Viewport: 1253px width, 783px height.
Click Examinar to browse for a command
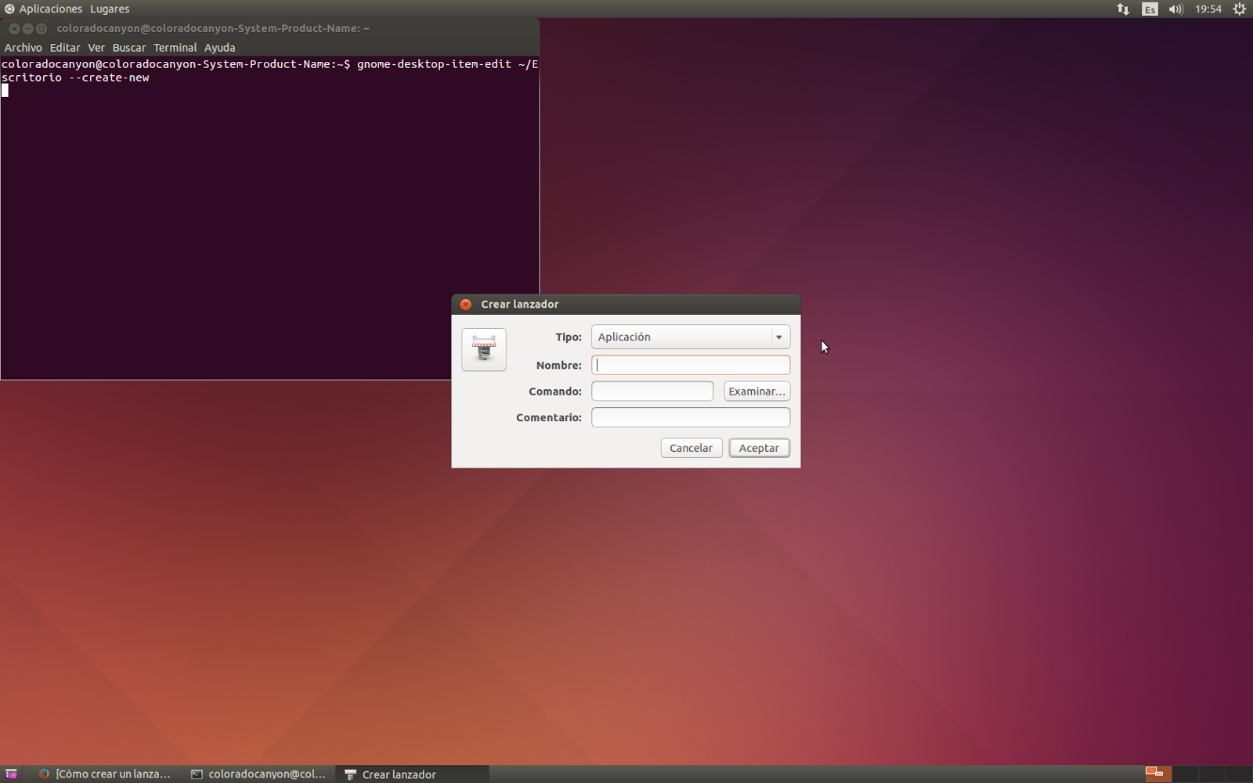(x=756, y=391)
